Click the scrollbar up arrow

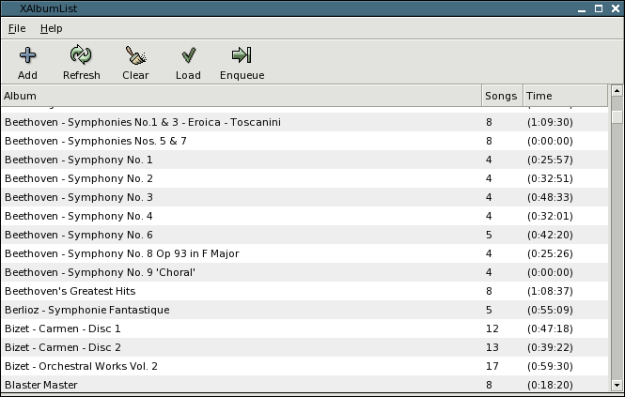tap(617, 91)
